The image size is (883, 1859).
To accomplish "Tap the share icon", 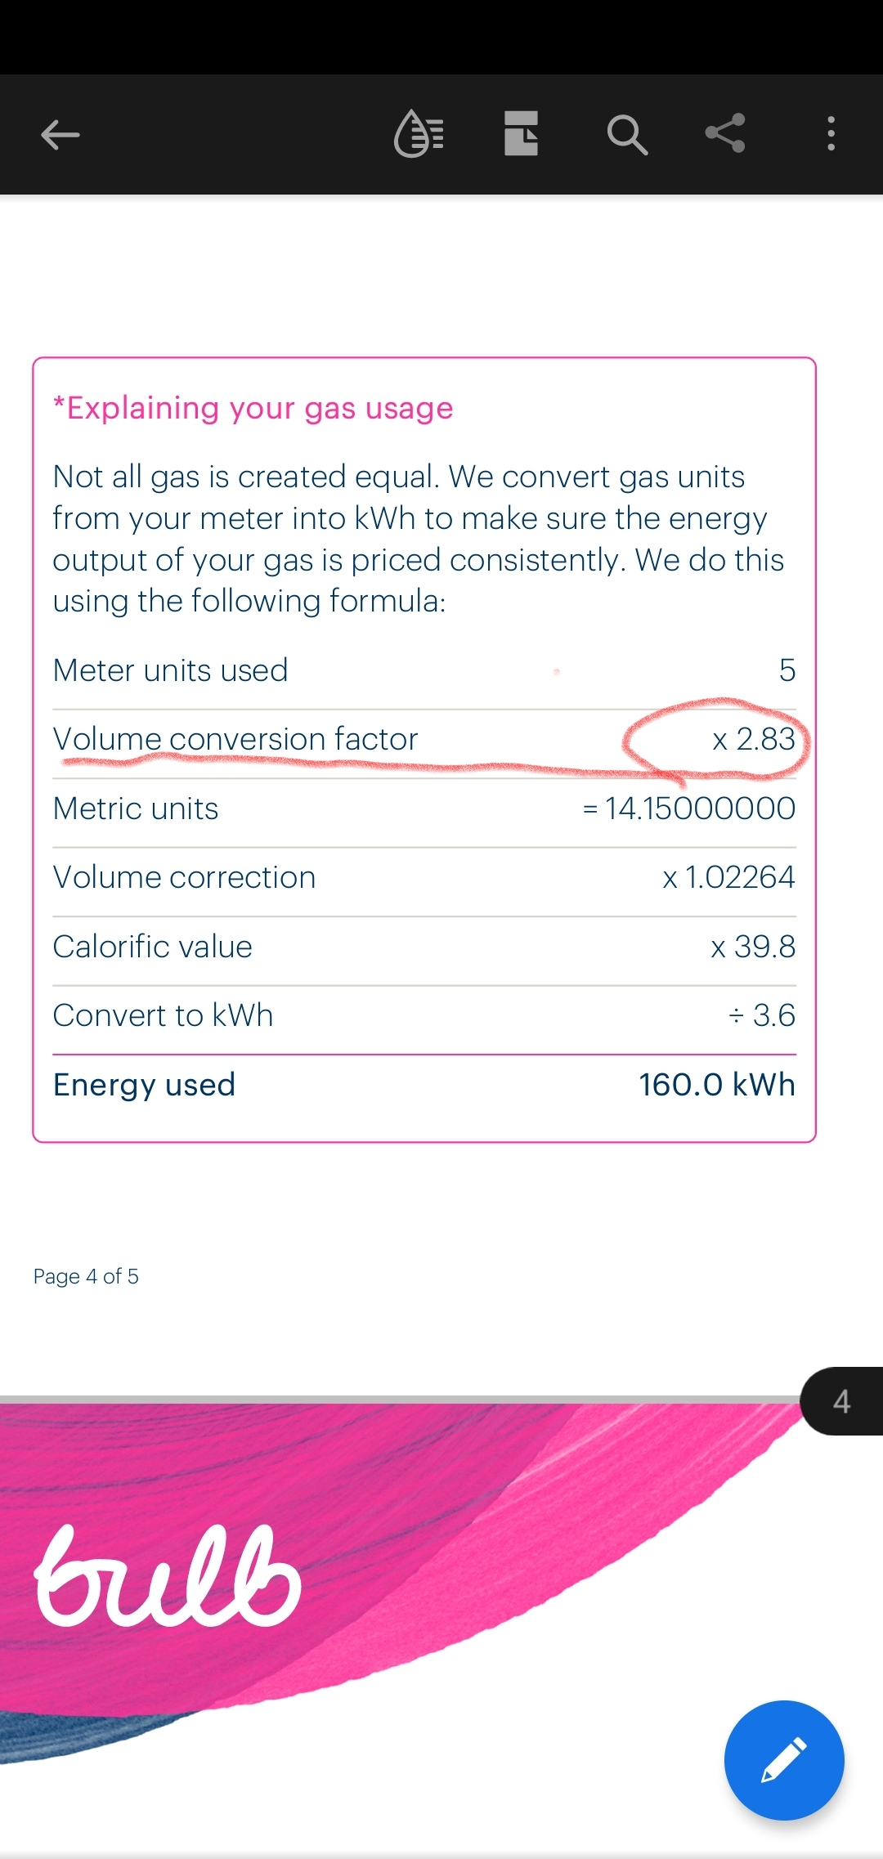I will 726,133.
